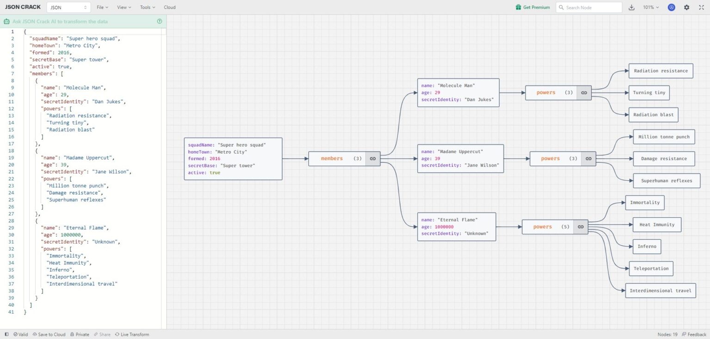The width and height of the screenshot is (710, 339).
Task: Open settings with the gear icon
Action: (x=686, y=7)
